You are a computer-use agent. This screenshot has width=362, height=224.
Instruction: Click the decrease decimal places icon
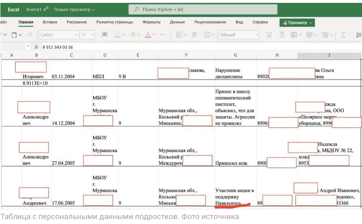[282, 35]
